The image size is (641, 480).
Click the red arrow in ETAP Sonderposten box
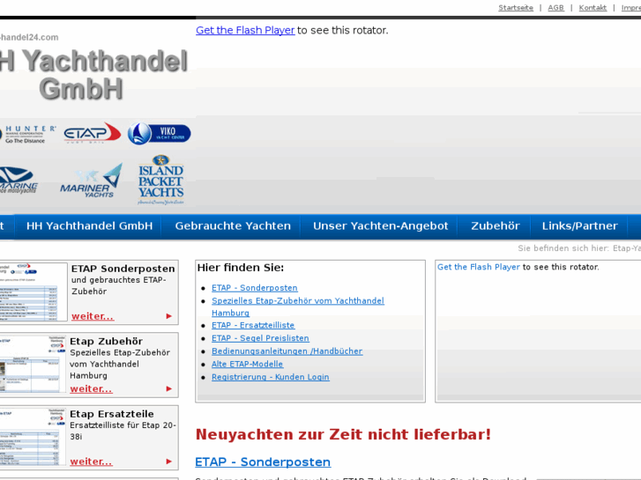[x=168, y=316]
